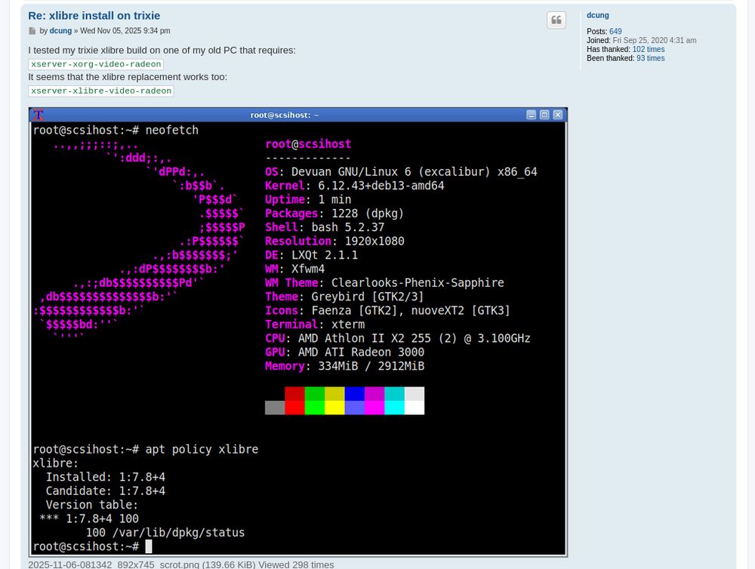Click the 'Joined: Fri Sep 25, 2020' text
Viewport: 755px width, 569px height.
pos(641,41)
